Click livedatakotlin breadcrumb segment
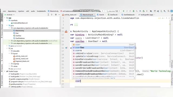173x97 pixels. 41,11
